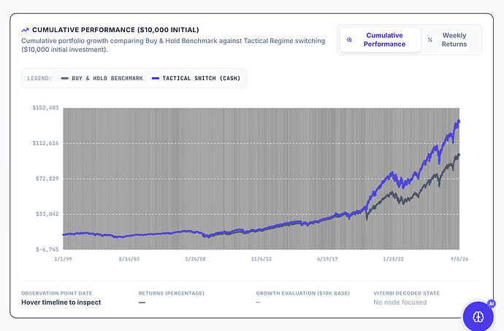Click the 9/8/26 date axis label
This screenshot has width=504, height=331.
click(x=459, y=259)
